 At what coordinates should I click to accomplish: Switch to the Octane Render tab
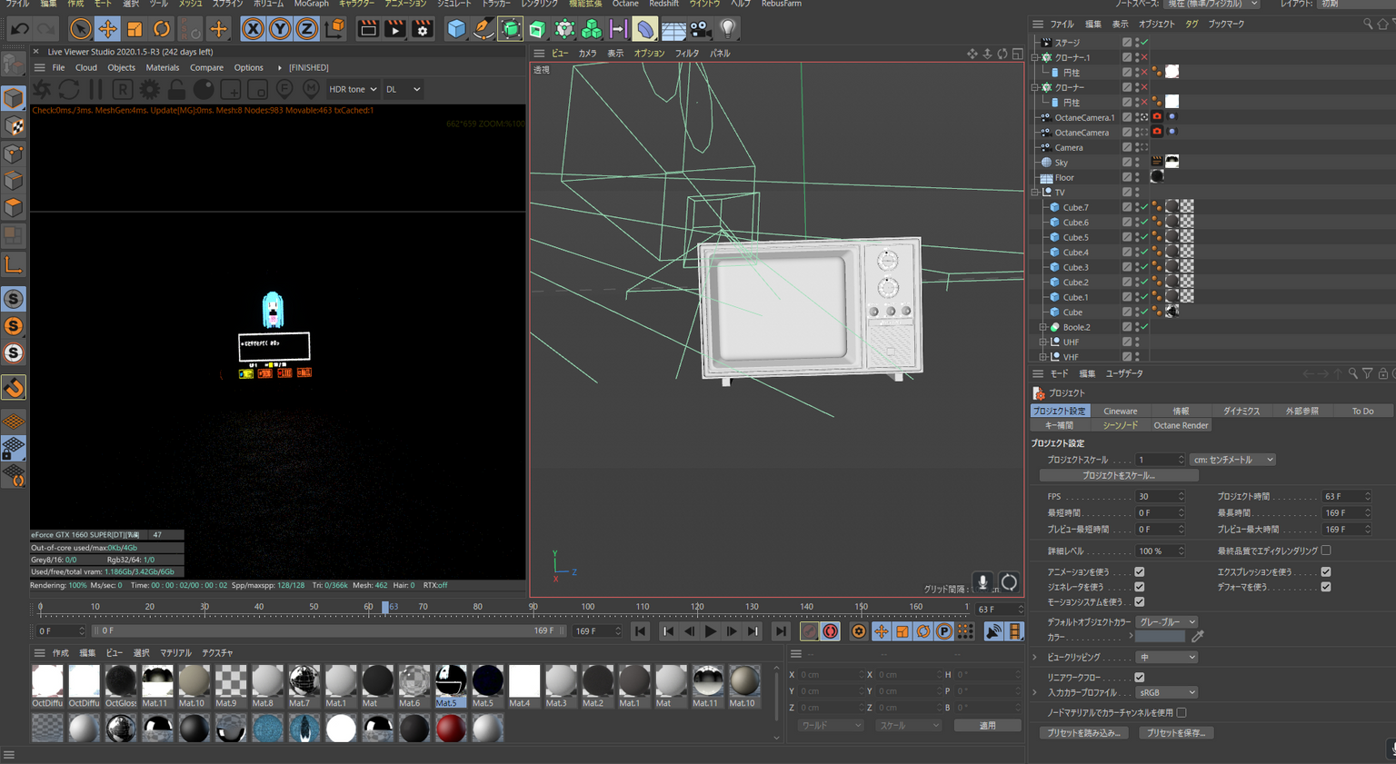point(1180,425)
